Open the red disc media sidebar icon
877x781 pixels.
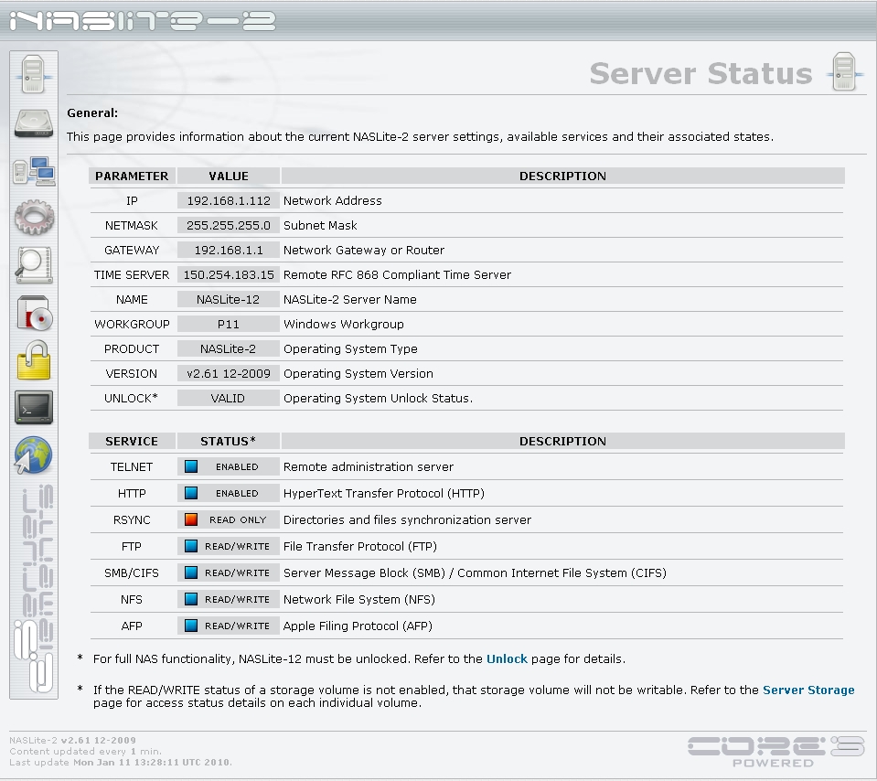click(34, 313)
